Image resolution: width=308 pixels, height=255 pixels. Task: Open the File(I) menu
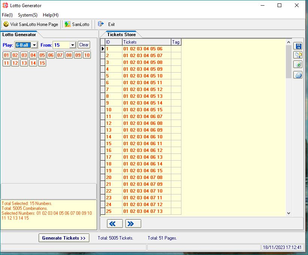[7, 15]
